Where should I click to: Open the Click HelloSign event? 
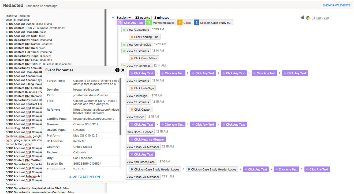pyautogui.click(x=142, y=88)
